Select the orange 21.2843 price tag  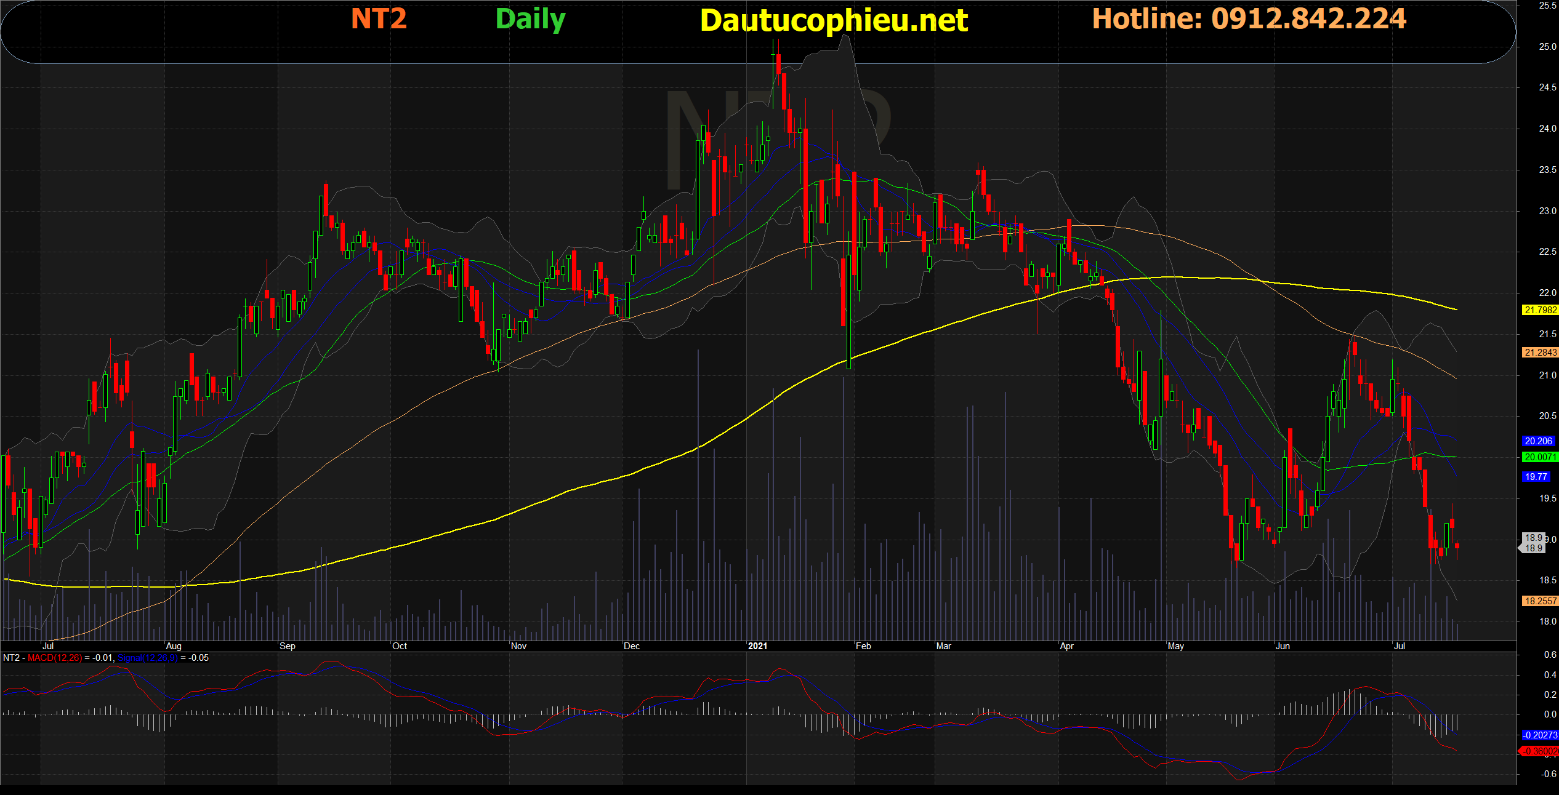pyautogui.click(x=1539, y=353)
